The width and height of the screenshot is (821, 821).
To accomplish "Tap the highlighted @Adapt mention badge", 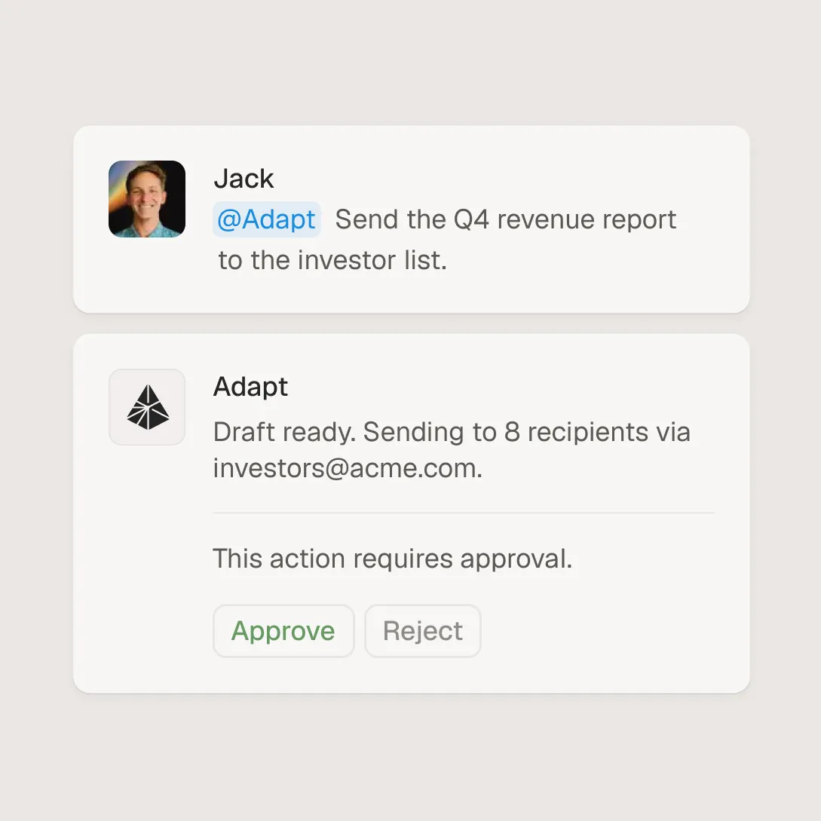I will tap(266, 219).
